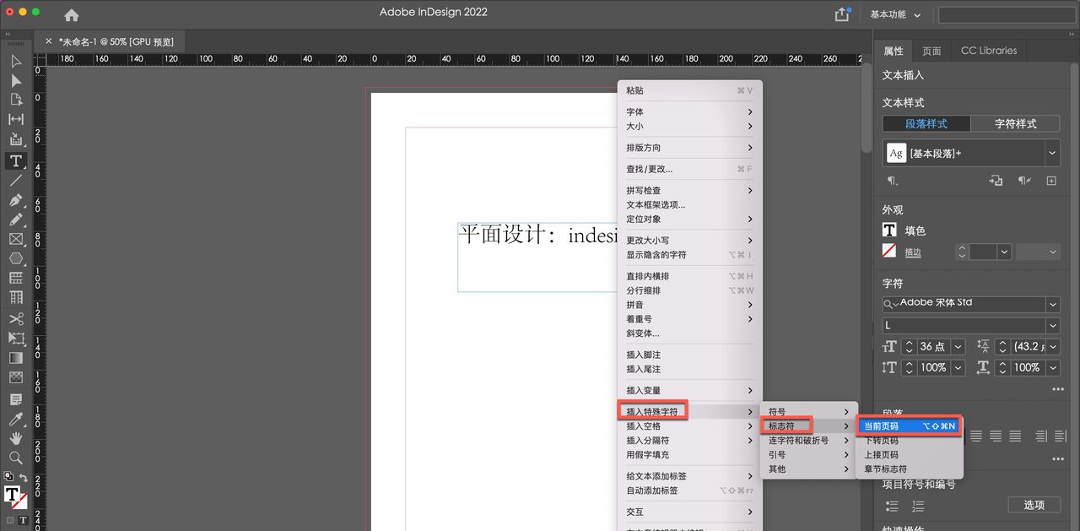The image size is (1080, 531).
Task: Select the Pen tool
Action: 15,200
